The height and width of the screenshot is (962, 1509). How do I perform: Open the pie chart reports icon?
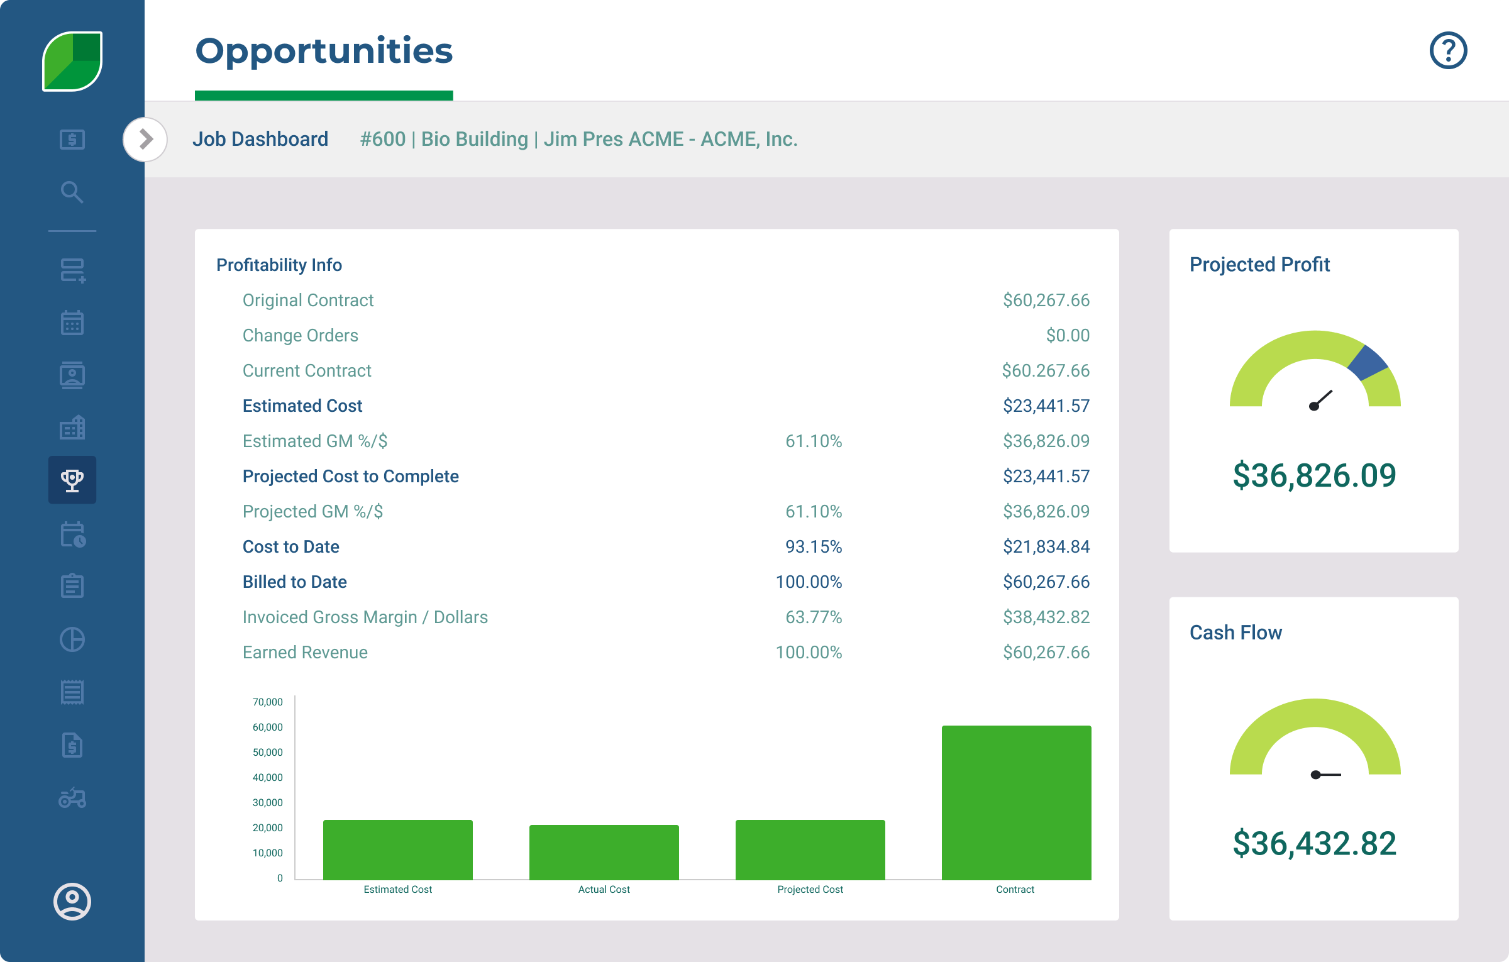(72, 639)
